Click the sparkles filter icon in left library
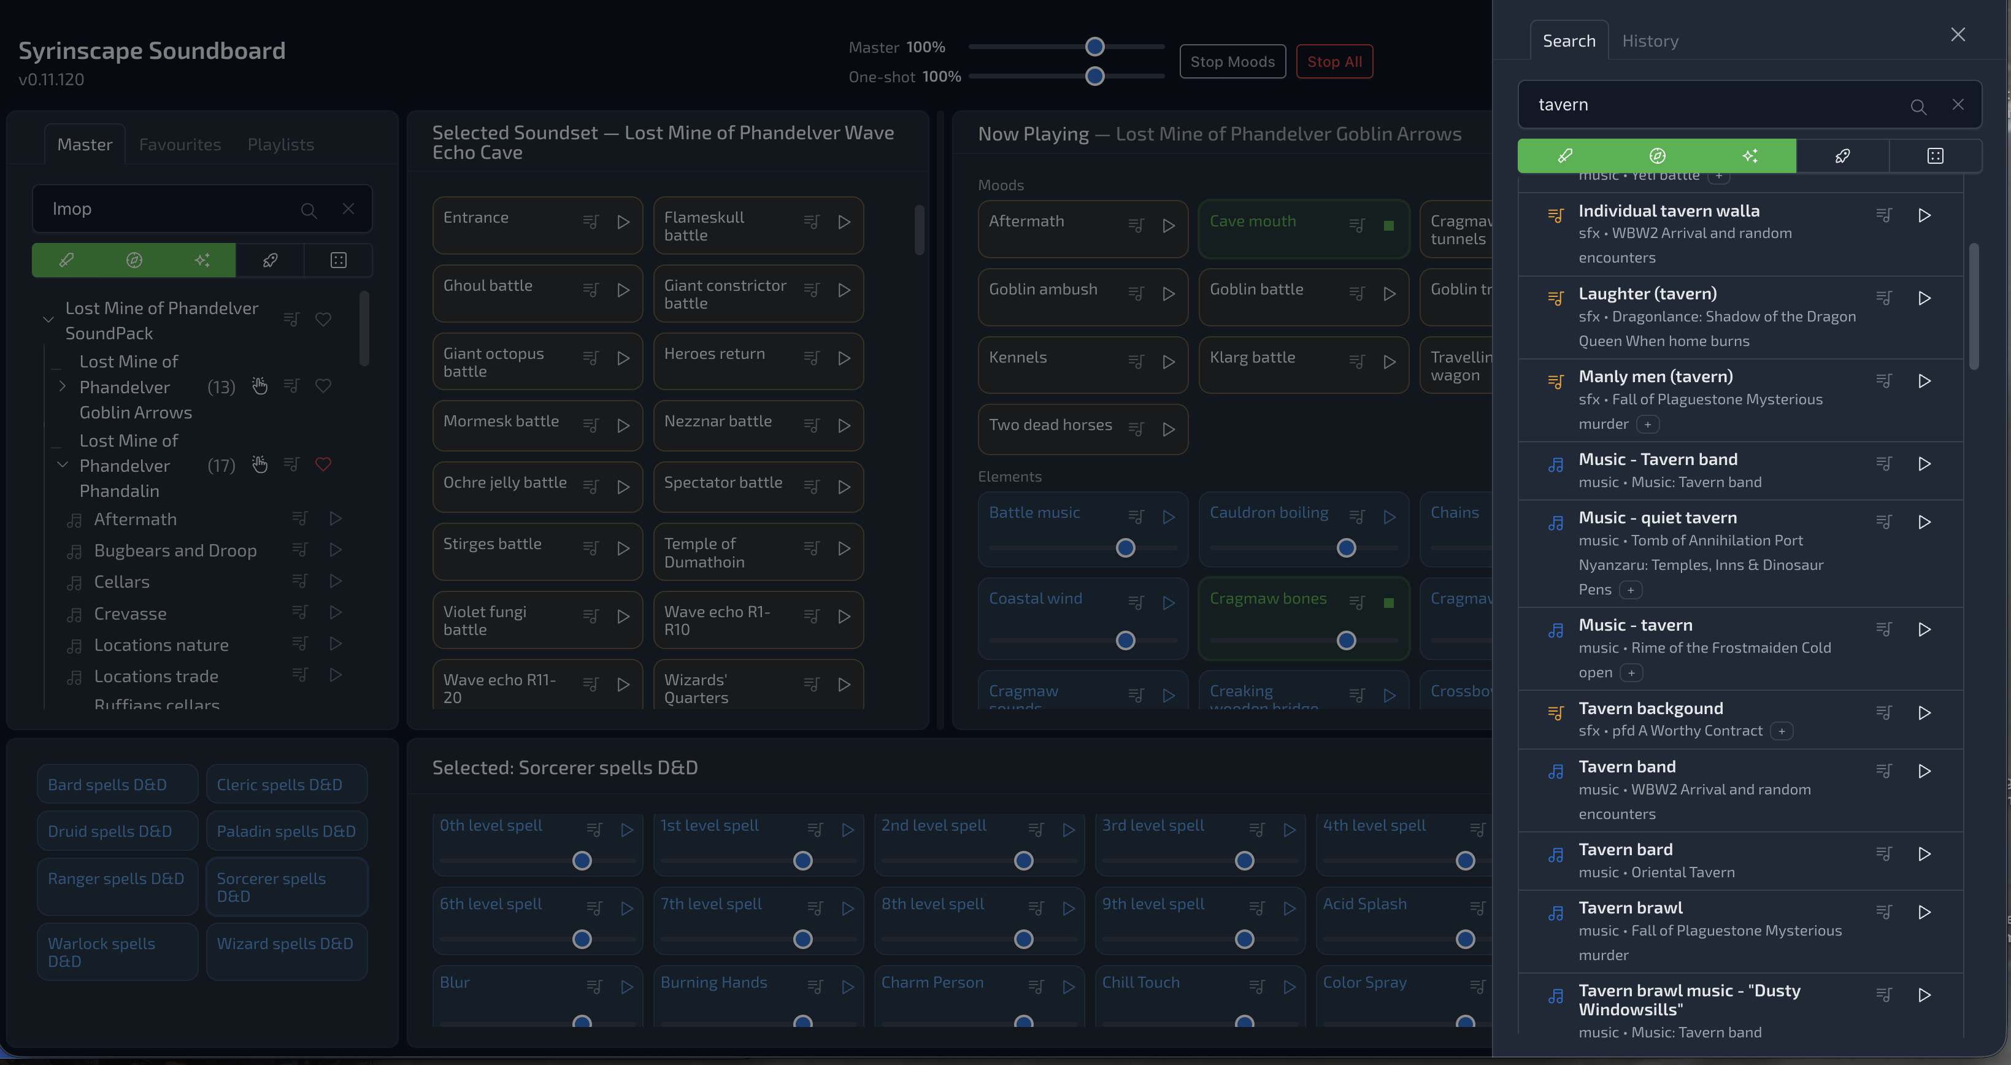 point(201,260)
